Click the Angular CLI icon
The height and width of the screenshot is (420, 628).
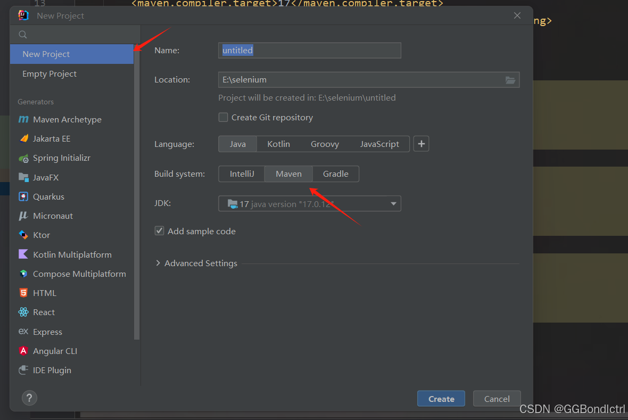[x=23, y=351]
